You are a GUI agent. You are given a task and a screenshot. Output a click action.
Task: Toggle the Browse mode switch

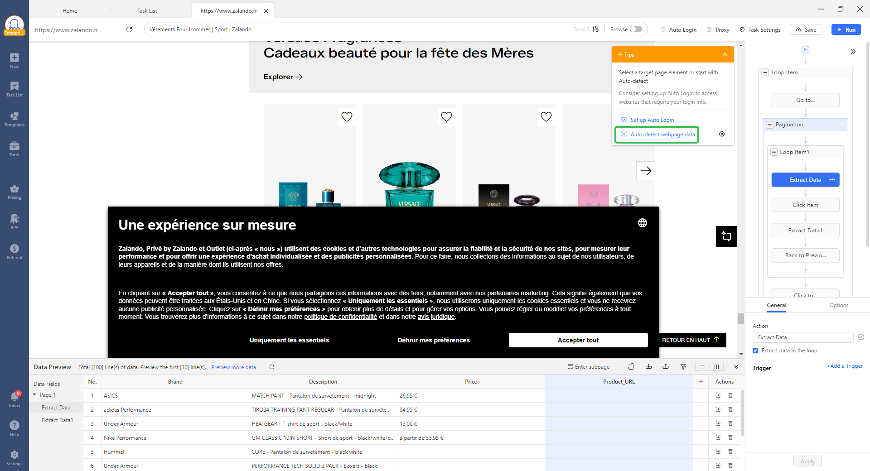click(x=636, y=29)
